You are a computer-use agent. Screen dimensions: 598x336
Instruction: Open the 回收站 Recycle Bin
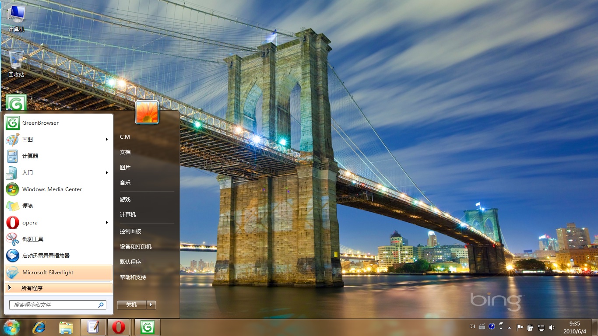pos(16,59)
